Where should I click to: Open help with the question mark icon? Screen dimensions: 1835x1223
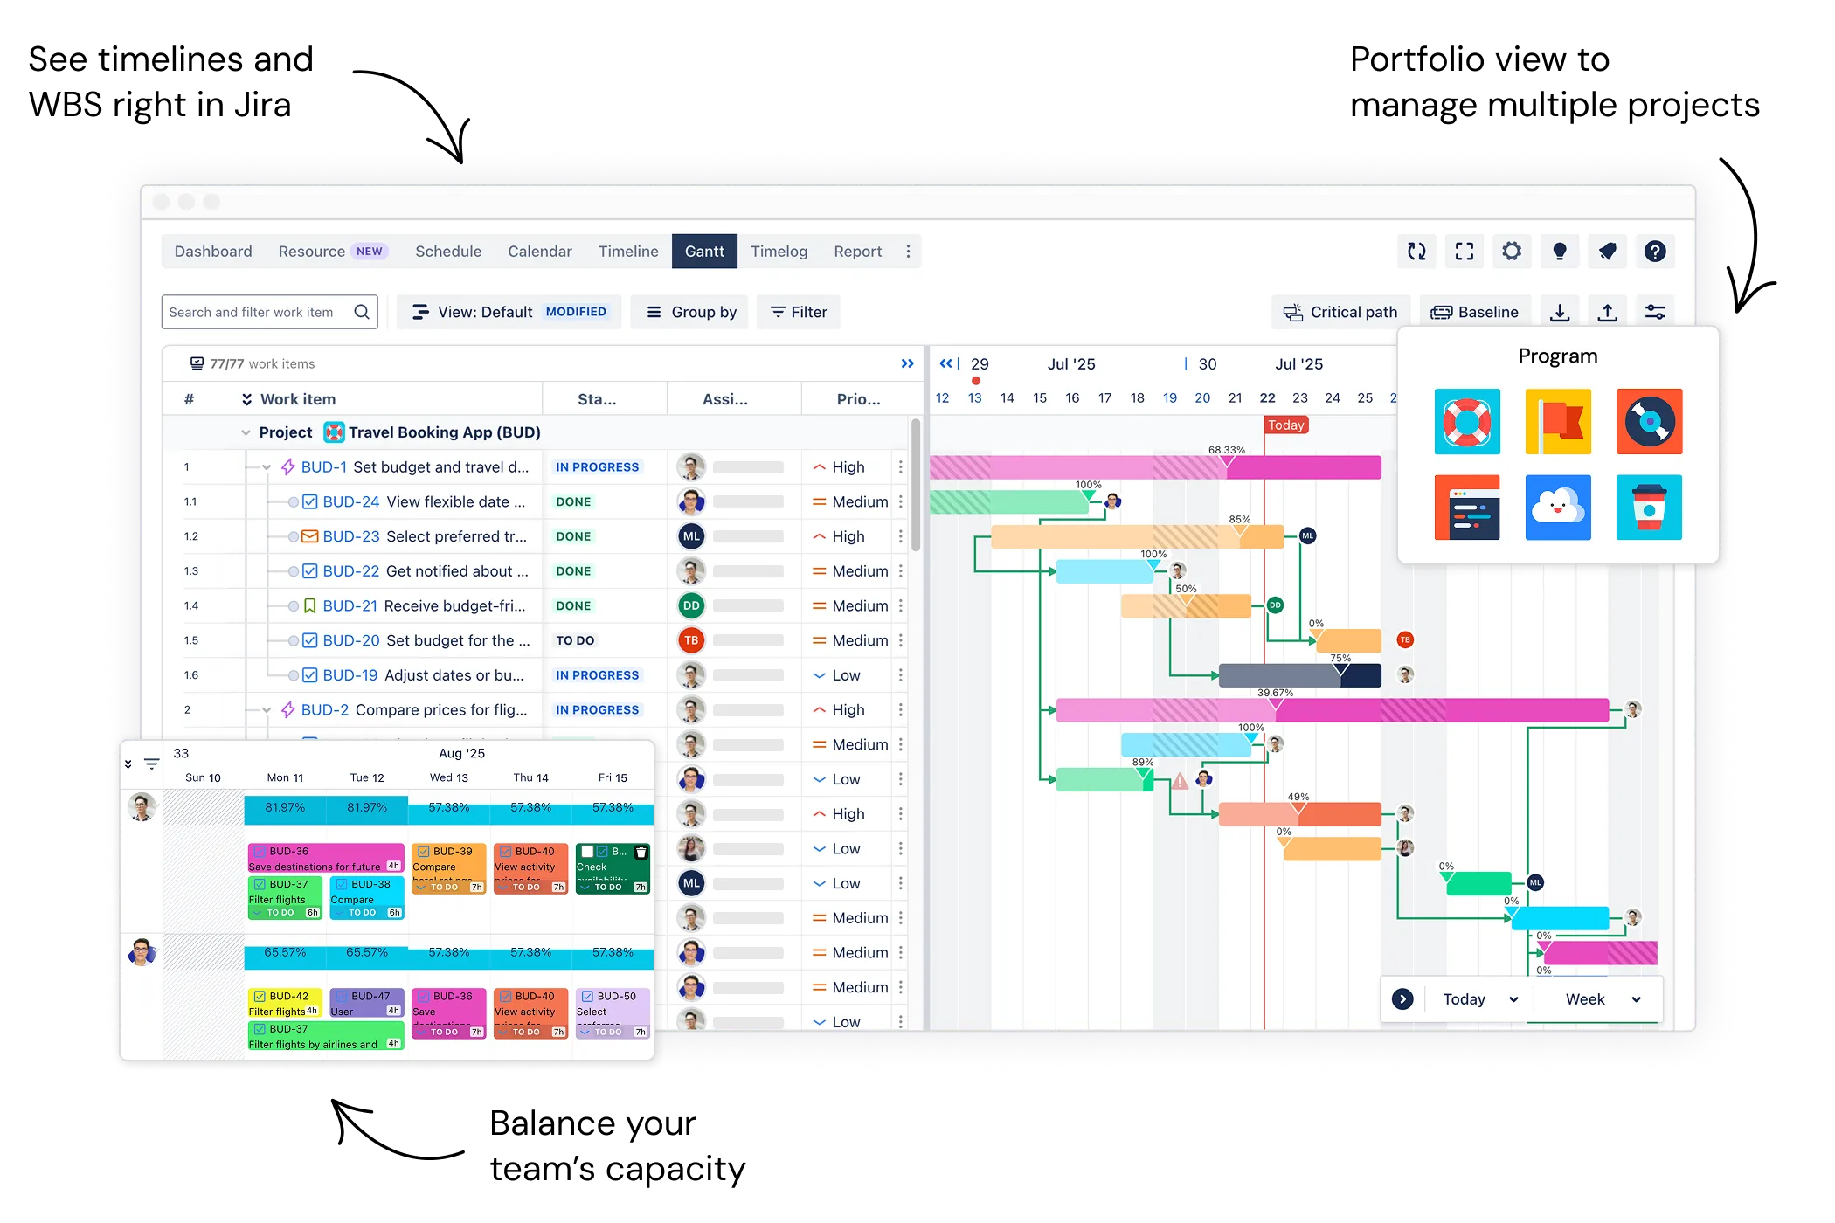[1655, 252]
